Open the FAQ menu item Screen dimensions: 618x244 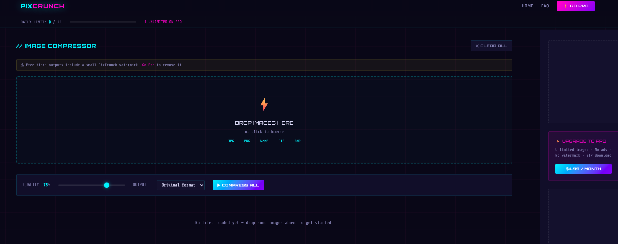coord(545,6)
